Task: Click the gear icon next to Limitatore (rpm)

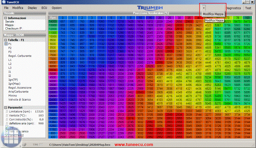Action: pyautogui.click(x=7, y=112)
